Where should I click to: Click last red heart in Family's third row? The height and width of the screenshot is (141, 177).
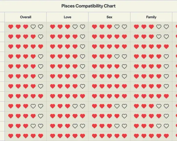point(166,46)
